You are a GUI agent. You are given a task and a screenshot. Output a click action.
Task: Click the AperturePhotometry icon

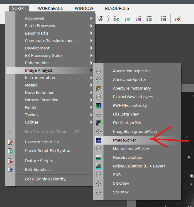click(99, 88)
